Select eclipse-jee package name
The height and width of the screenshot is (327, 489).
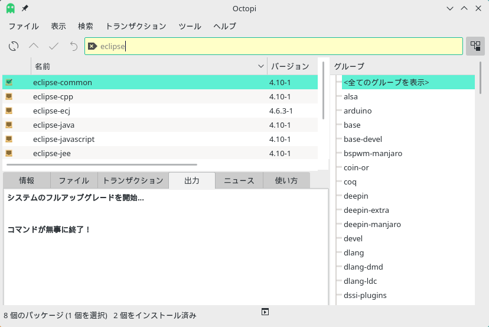click(52, 153)
